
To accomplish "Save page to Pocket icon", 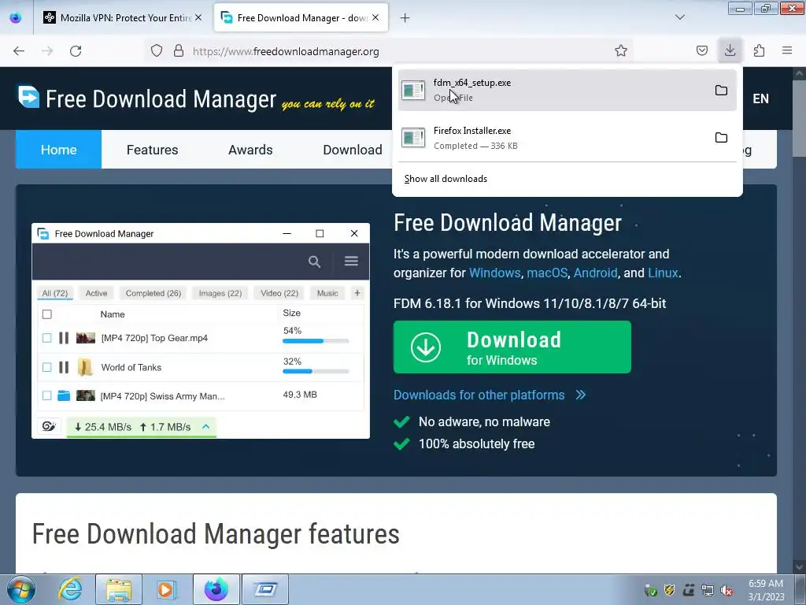I will pyautogui.click(x=701, y=51).
